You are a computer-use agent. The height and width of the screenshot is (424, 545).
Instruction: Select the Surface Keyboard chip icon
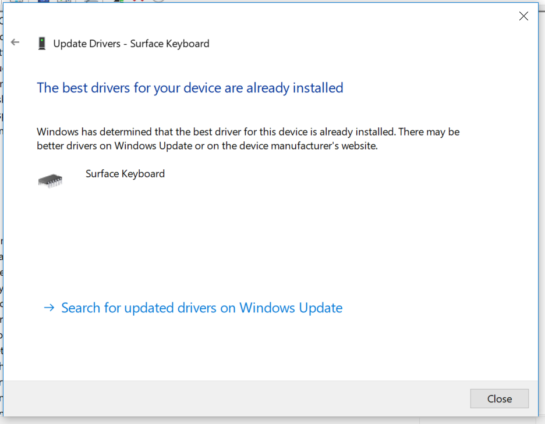pos(51,179)
